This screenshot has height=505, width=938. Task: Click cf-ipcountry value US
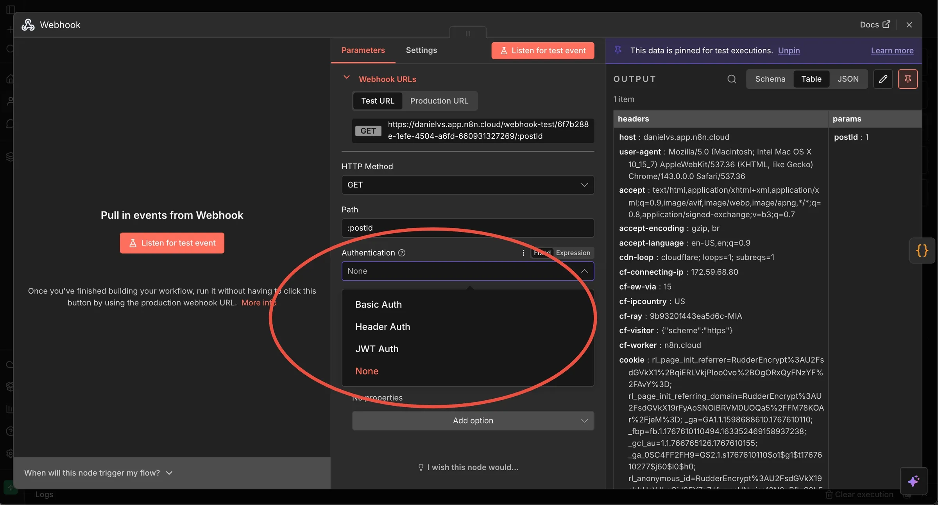pyautogui.click(x=679, y=301)
